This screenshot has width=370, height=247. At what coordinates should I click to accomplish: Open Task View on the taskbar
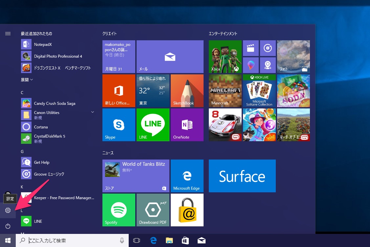[137, 240]
